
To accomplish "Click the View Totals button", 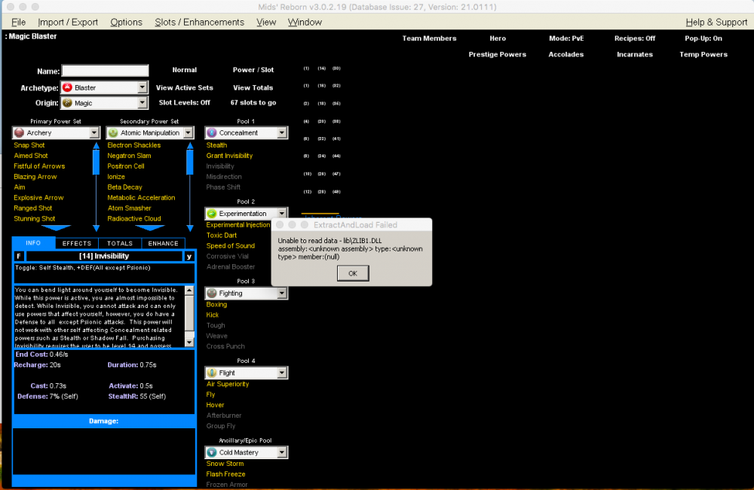I will (x=253, y=88).
